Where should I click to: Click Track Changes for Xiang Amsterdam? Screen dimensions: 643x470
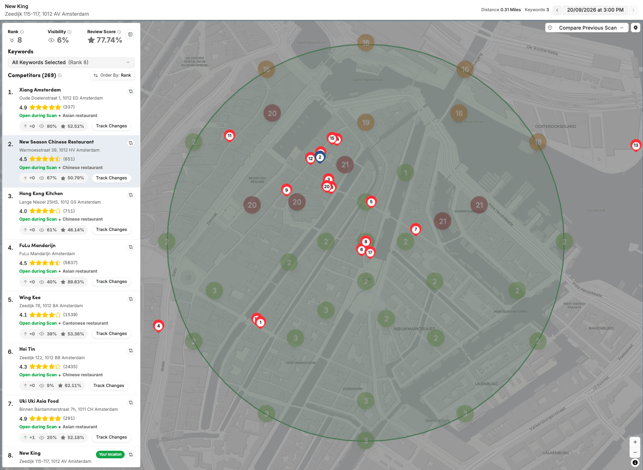pos(111,126)
